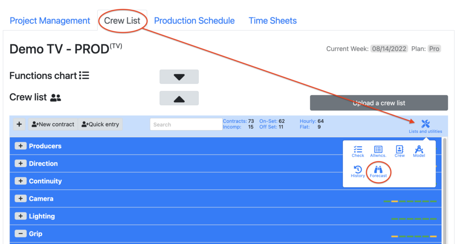Expand the Camera department row

21,199
